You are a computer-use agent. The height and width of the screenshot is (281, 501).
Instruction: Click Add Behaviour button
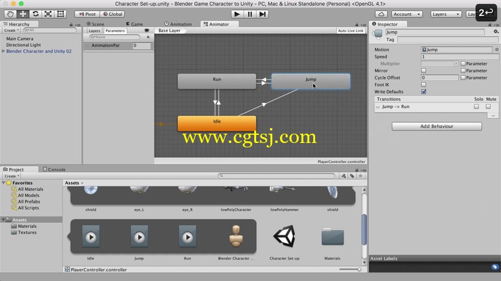pyautogui.click(x=436, y=126)
